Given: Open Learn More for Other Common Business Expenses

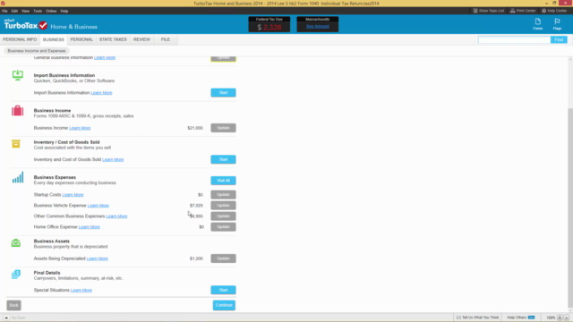Looking at the screenshot, I should coord(116,216).
